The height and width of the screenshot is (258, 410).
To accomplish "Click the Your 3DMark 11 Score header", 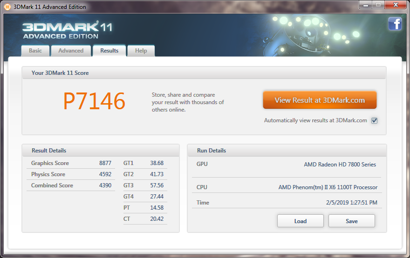I will (x=204, y=73).
